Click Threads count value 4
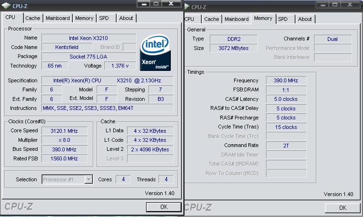Screen dimensions: 363x217 [166, 179]
